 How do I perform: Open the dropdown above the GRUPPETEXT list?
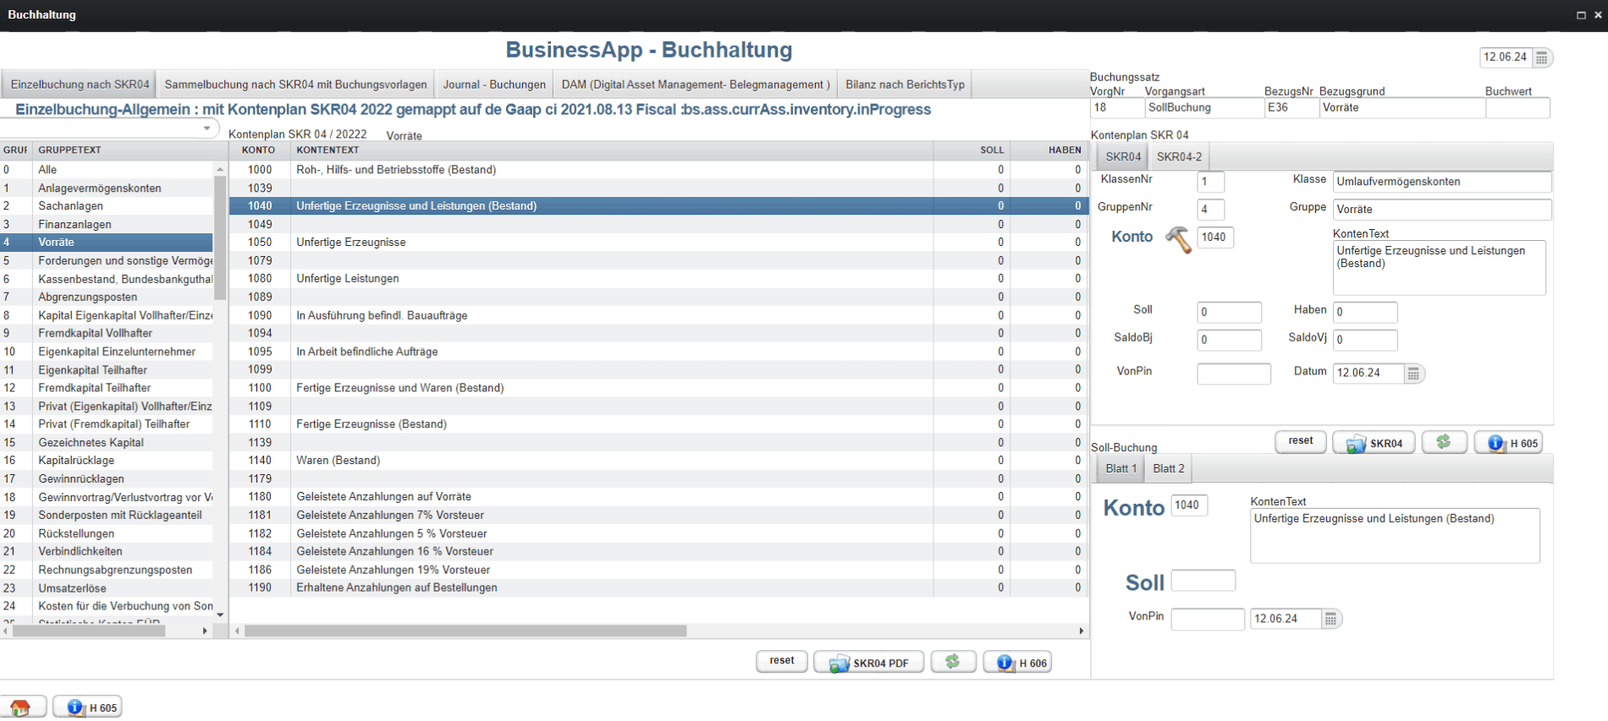pyautogui.click(x=207, y=128)
